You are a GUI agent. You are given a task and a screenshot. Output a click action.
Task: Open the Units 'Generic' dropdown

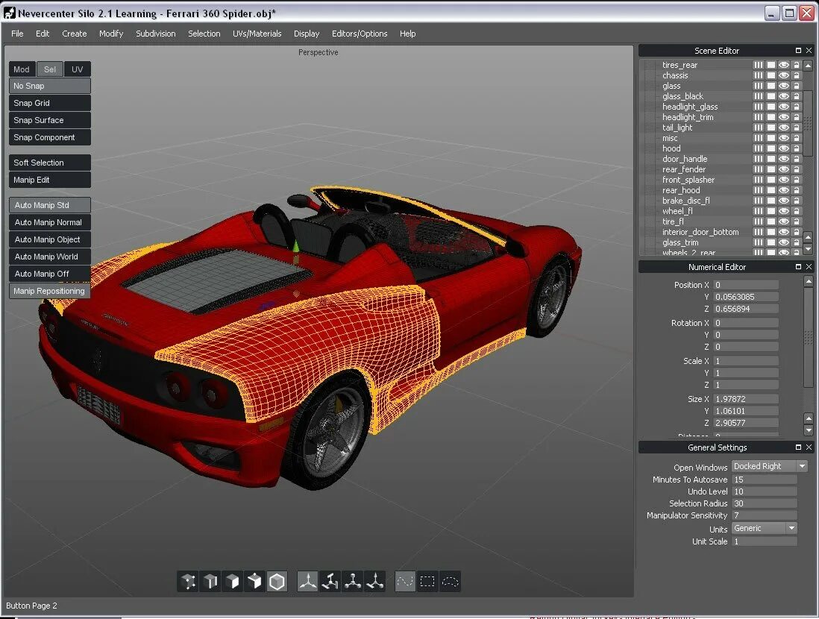pos(764,528)
